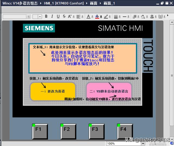Click HMI_1 [KTP400 Comfort] in the breadcrumb
The width and height of the screenshot is (174, 146).
64,3
